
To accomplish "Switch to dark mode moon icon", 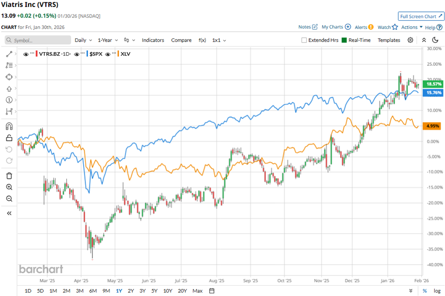I will click(x=435, y=40).
